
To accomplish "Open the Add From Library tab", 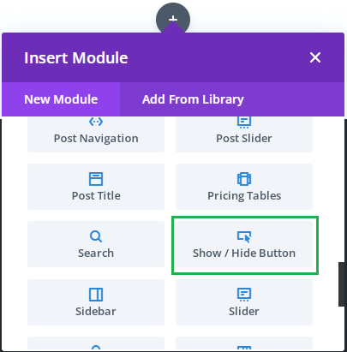I will coord(193,99).
